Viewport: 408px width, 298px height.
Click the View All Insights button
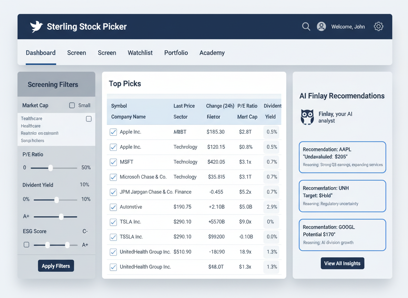[342, 263]
